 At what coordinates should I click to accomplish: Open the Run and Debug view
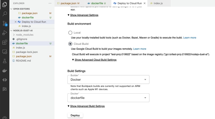[5, 33]
